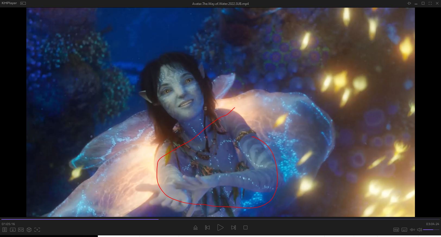Open the 3D cube settings icon
The image size is (441, 237).
tap(29, 230)
